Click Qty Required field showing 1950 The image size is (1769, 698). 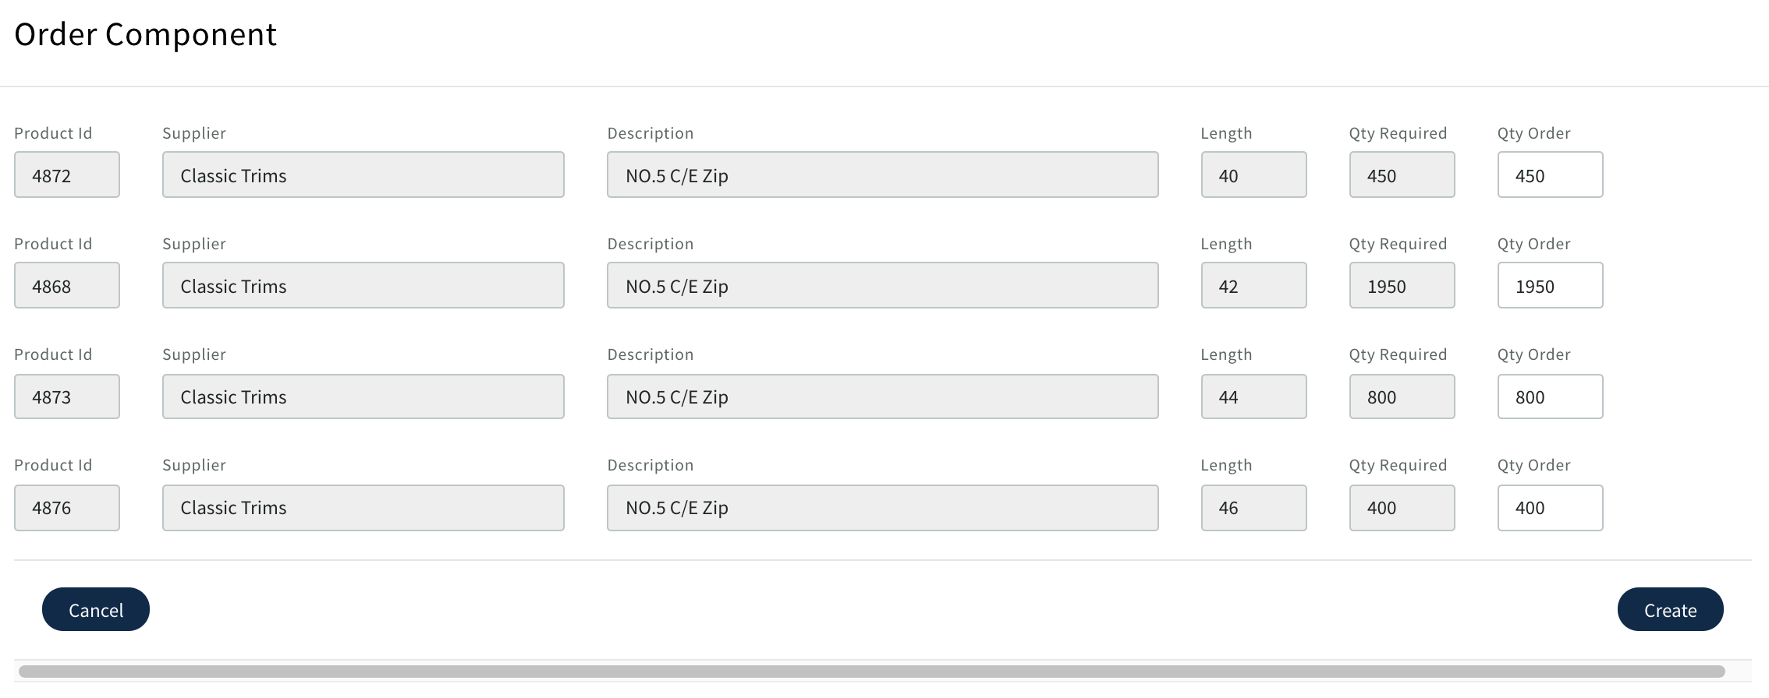[1402, 285]
